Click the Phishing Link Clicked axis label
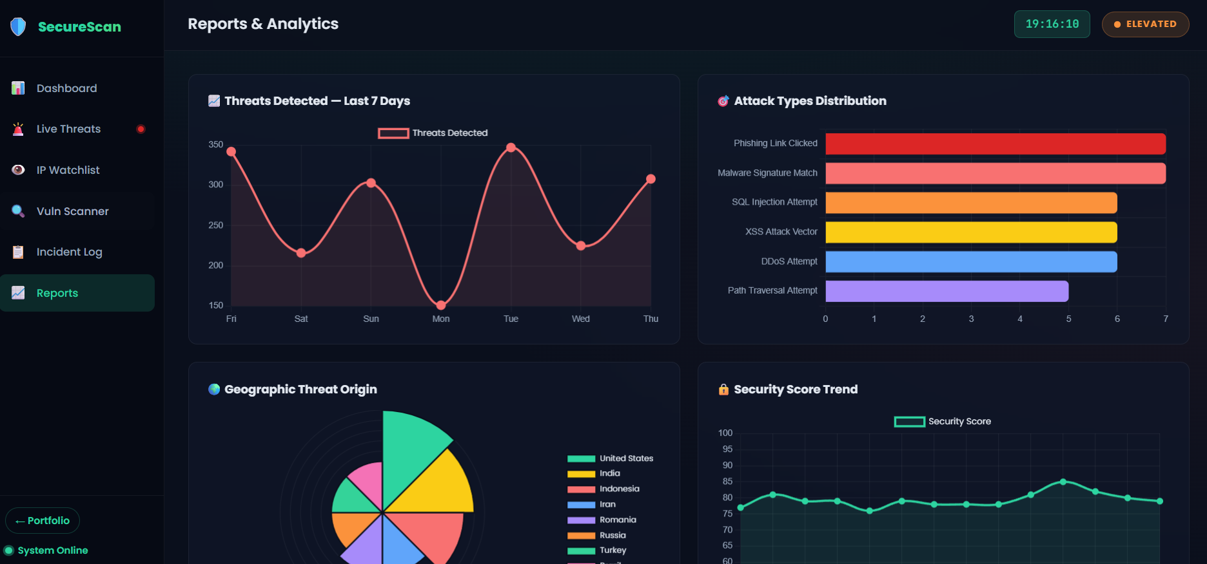The image size is (1207, 564). [x=775, y=143]
